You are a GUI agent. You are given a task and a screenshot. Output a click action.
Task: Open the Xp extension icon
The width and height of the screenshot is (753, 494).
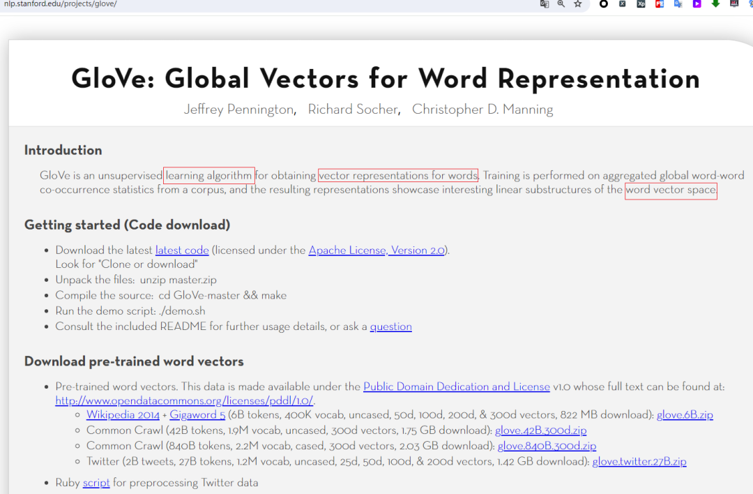641,4
